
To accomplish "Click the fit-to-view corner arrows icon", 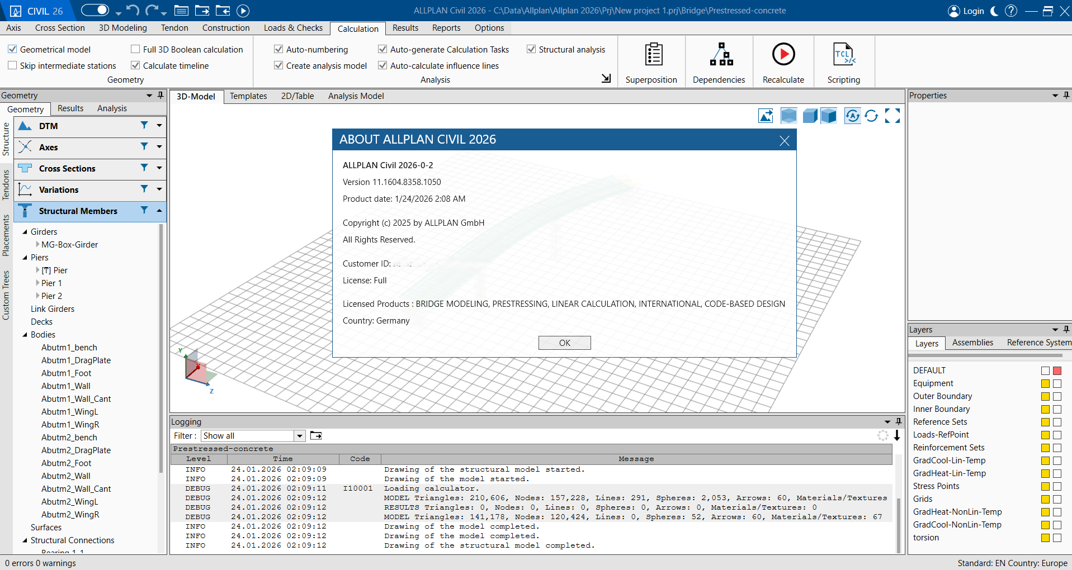I will click(892, 116).
